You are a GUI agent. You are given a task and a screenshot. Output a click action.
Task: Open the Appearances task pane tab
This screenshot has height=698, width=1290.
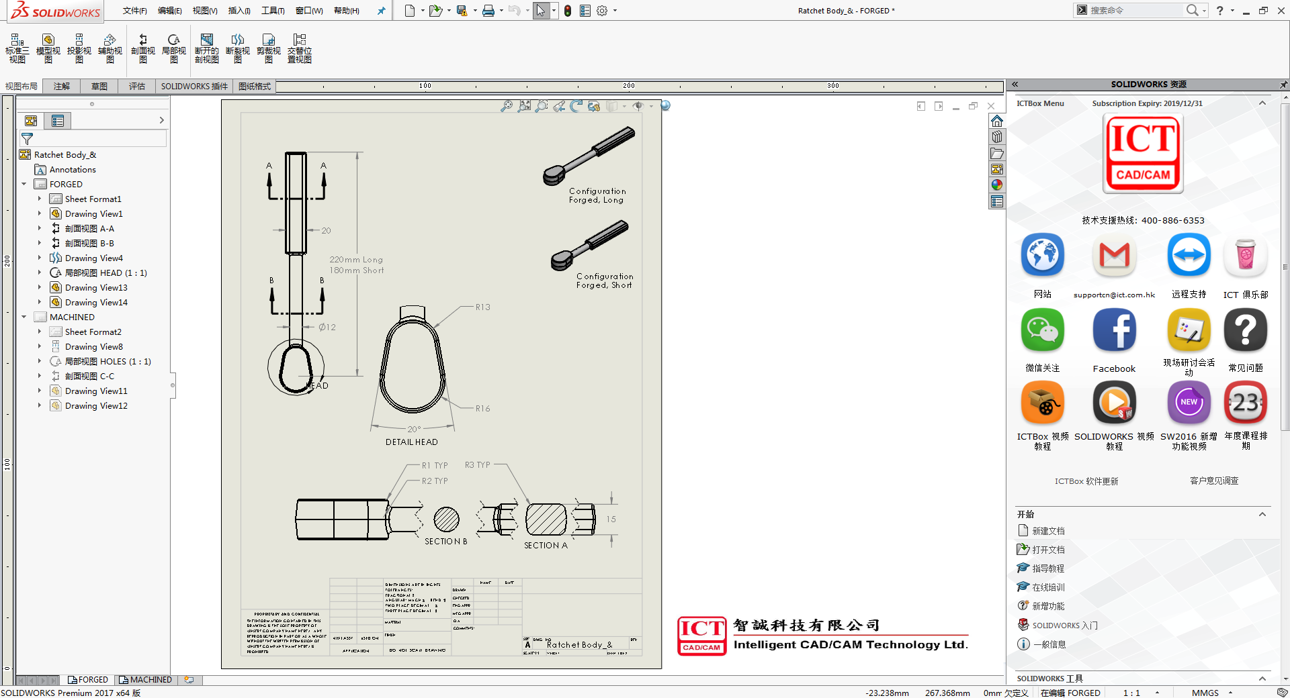(x=997, y=185)
